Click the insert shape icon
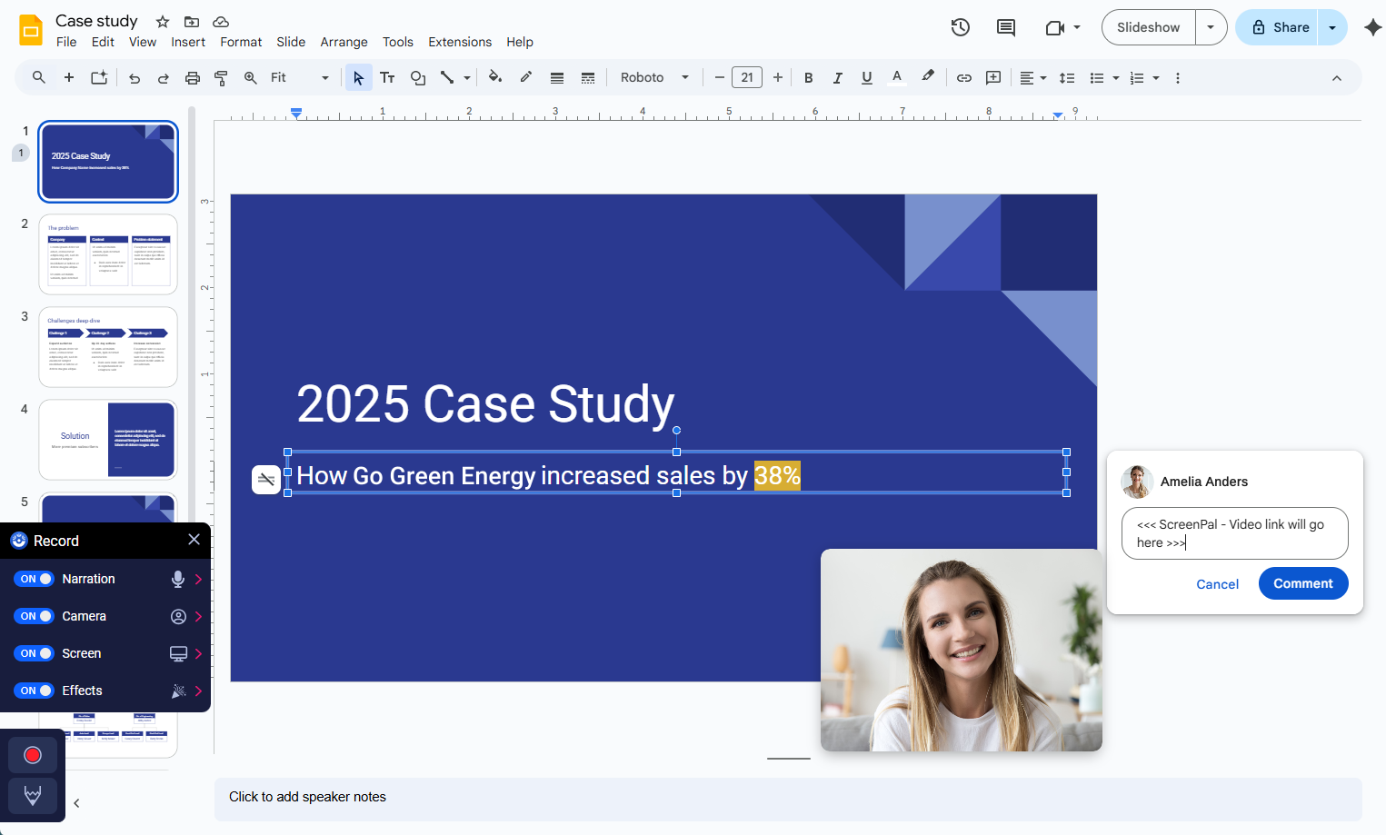This screenshot has height=835, width=1386. [418, 78]
